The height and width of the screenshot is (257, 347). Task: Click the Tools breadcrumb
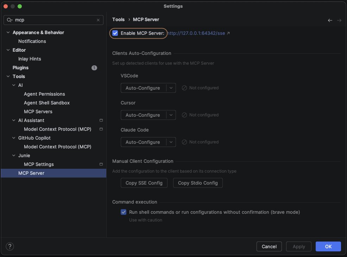(118, 19)
